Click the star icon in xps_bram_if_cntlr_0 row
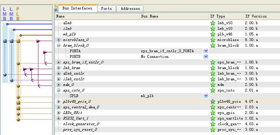This screenshot has width=280, height=135. (x=213, y=62)
